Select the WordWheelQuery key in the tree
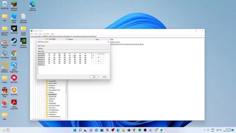 [54, 117]
